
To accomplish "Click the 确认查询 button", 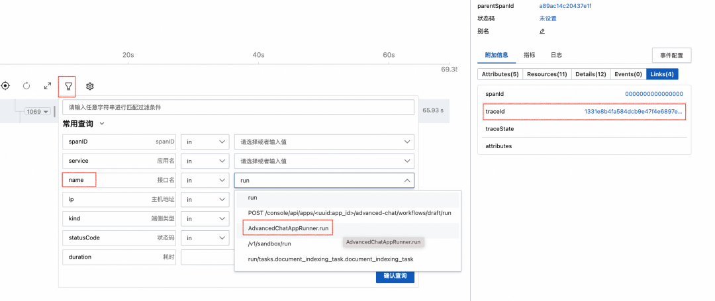I will 395,276.
